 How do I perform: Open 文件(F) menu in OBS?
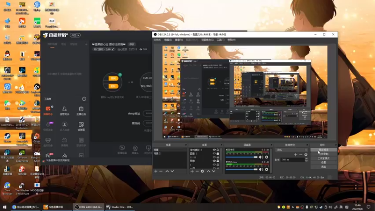[157, 40]
